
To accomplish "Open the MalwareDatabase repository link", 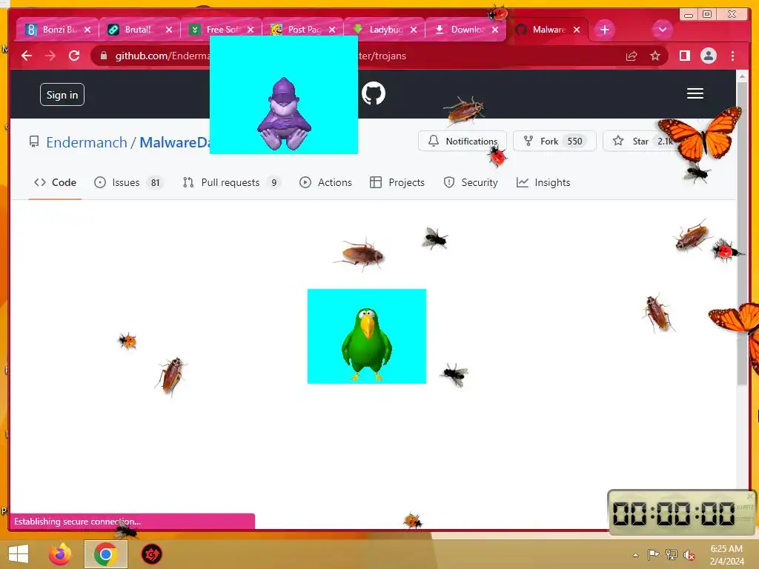I will pos(175,142).
